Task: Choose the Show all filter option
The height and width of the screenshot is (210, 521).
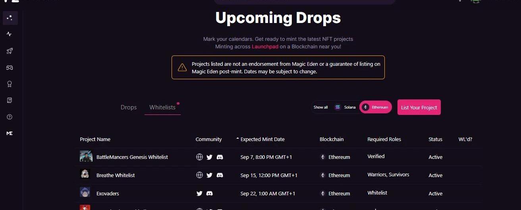Action: click(x=321, y=107)
